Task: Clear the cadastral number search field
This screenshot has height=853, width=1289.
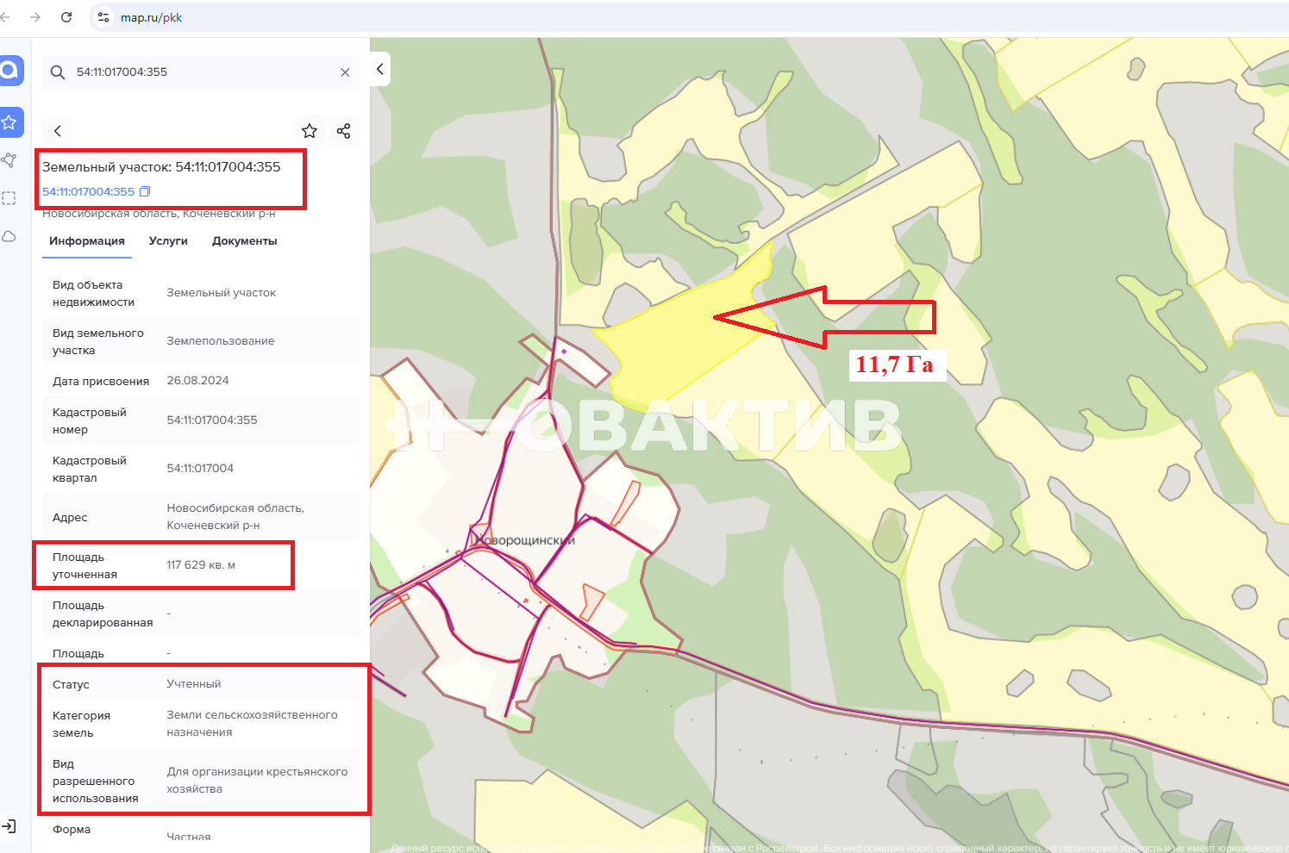Action: click(x=345, y=72)
